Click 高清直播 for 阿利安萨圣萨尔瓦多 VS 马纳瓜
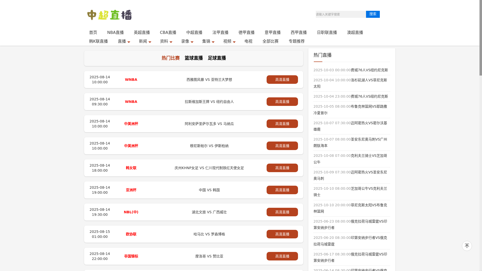 (282, 124)
